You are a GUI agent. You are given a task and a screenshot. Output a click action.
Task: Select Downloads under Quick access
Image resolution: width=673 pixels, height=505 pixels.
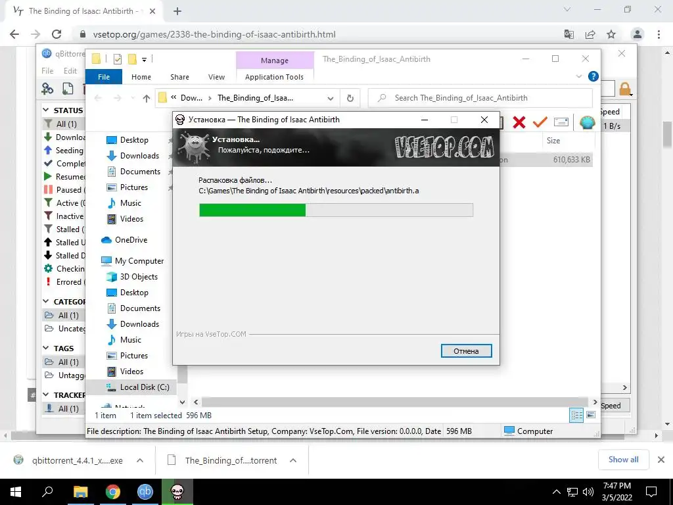pos(139,156)
